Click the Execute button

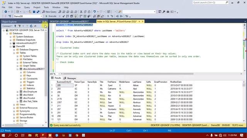pyautogui.click(x=51, y=16)
